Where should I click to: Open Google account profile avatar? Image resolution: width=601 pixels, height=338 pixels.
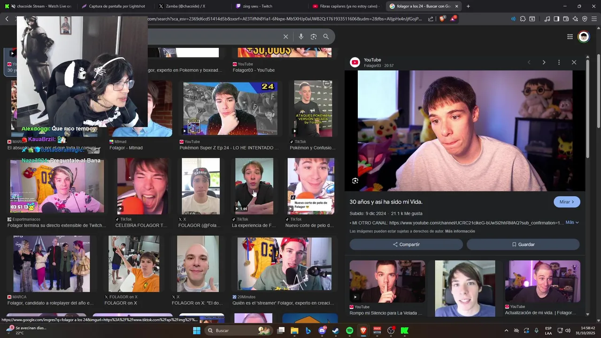click(x=584, y=37)
